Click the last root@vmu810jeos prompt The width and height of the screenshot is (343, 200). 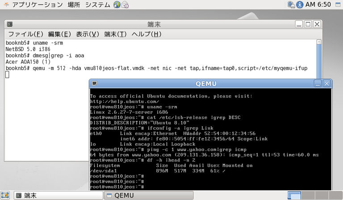click(x=117, y=187)
